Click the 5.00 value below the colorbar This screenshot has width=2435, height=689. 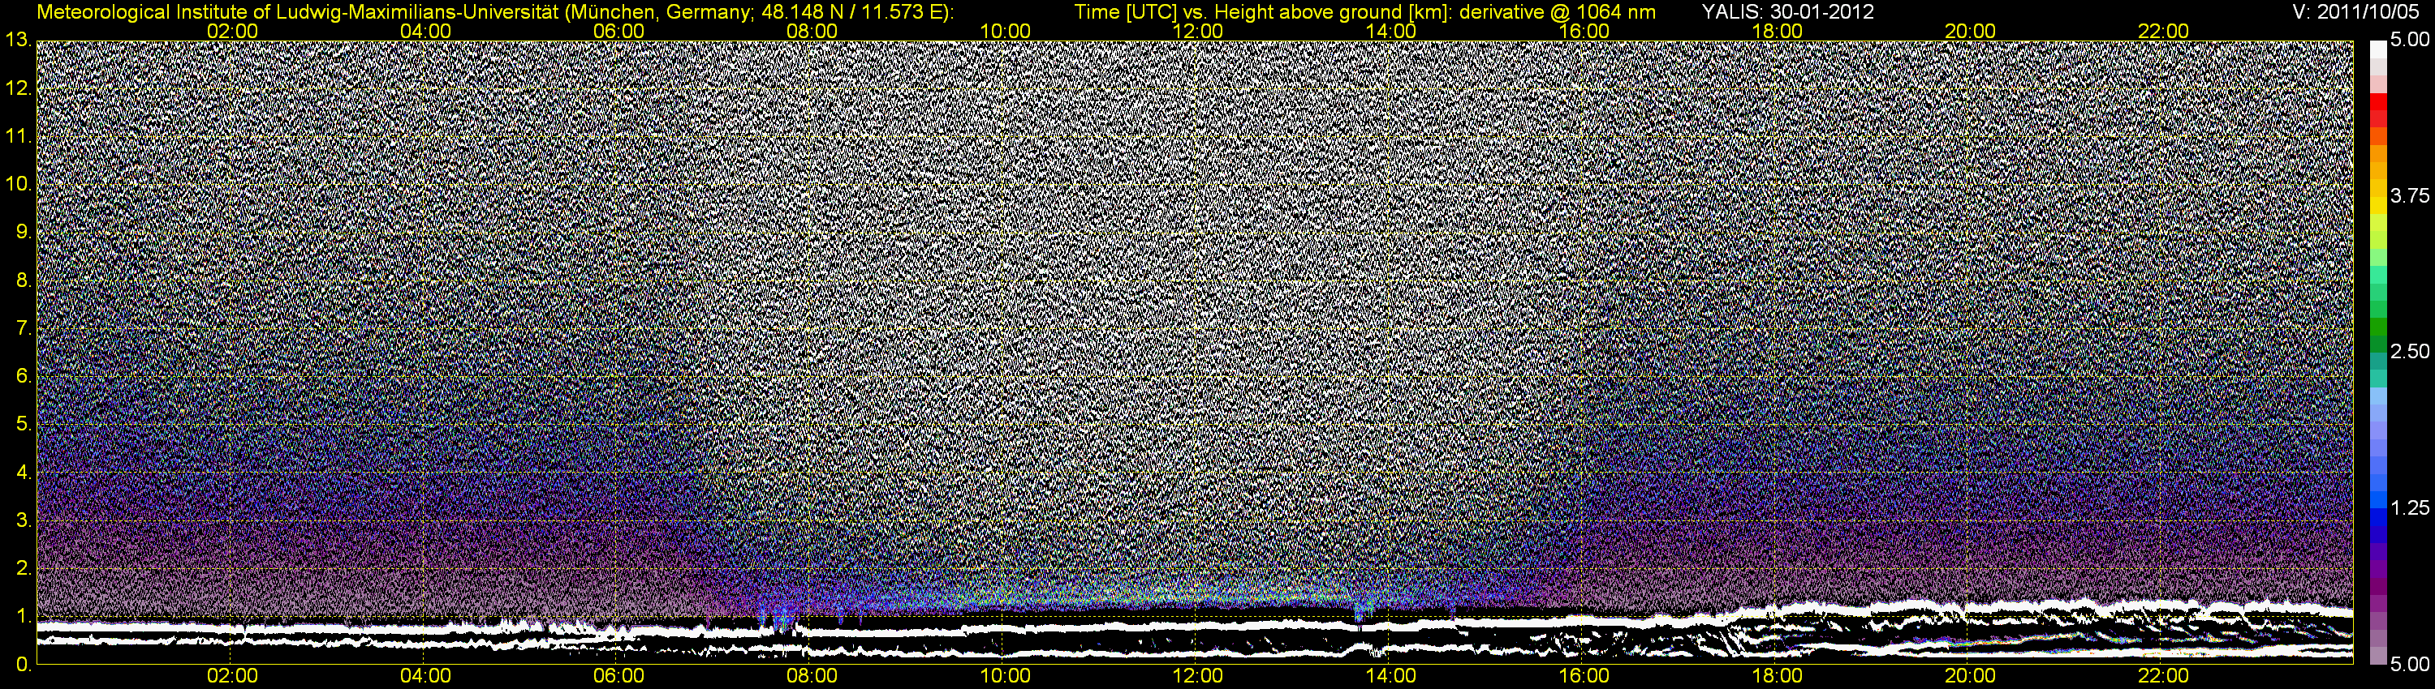[2410, 665]
